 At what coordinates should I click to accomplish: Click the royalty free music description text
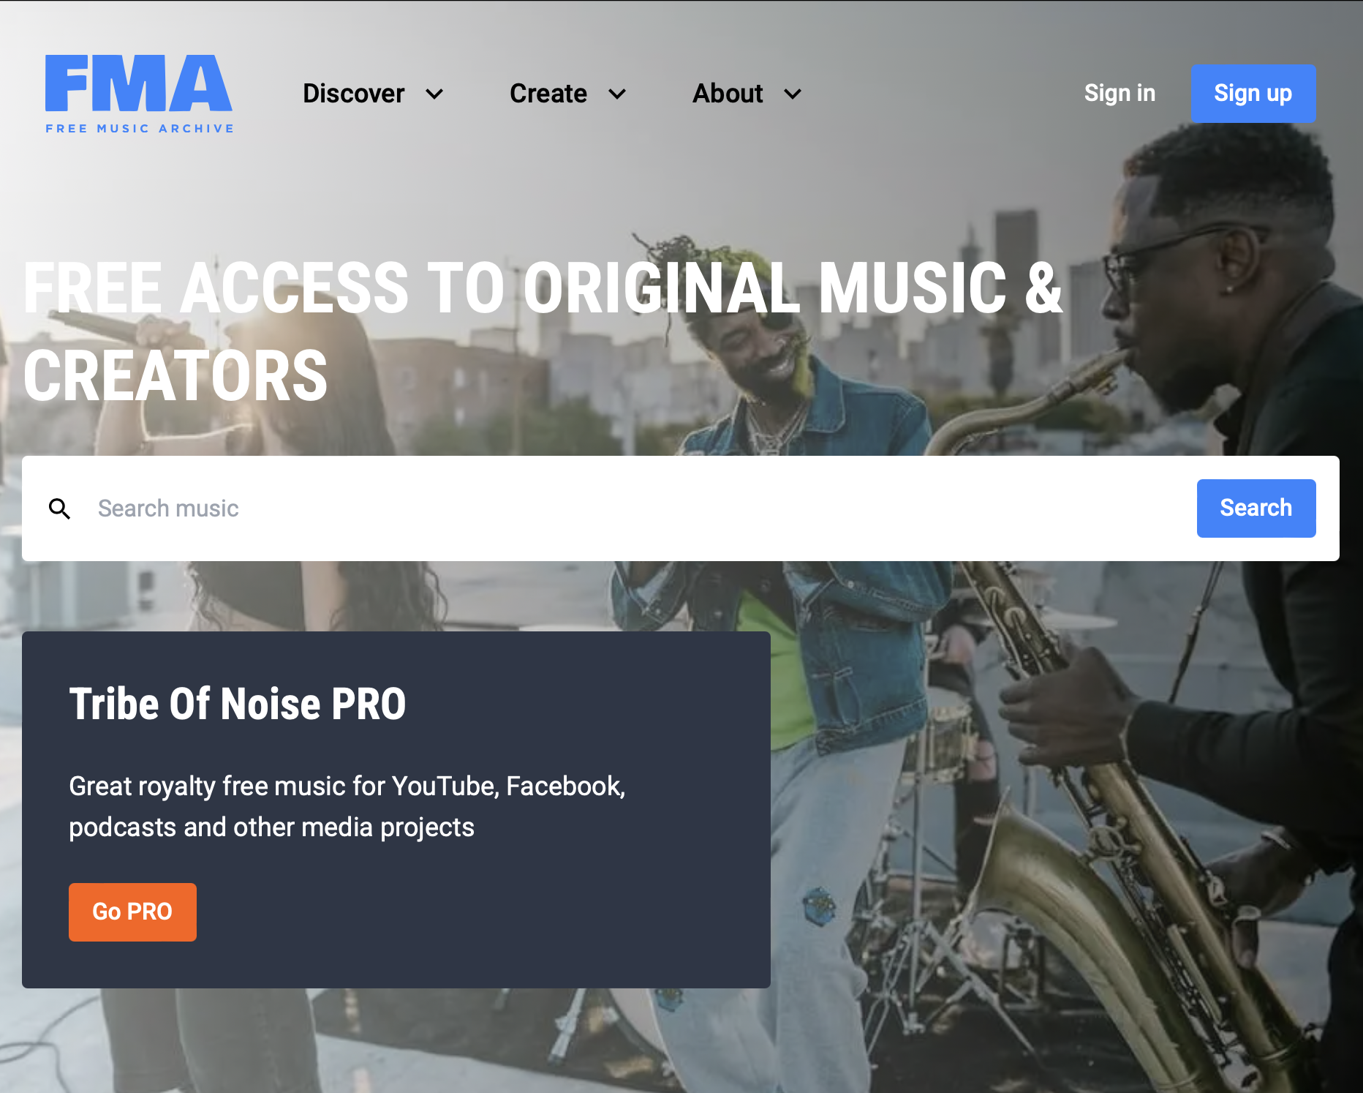click(347, 806)
